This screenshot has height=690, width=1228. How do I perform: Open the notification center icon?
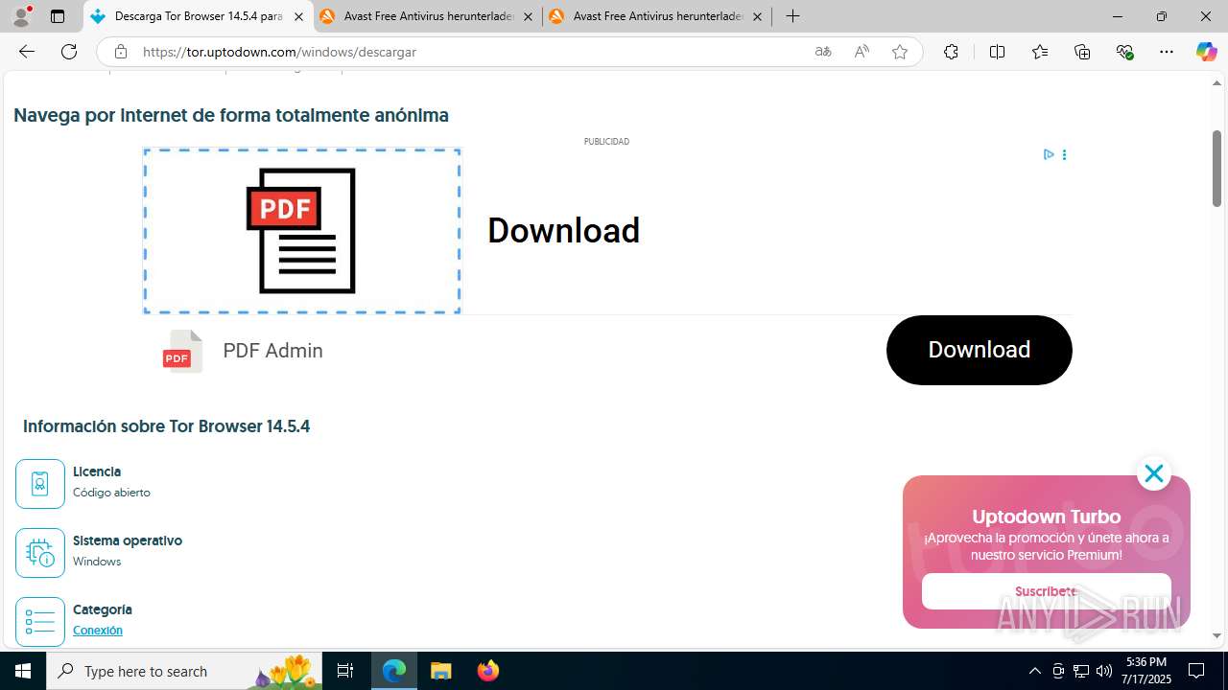pos(1196,671)
